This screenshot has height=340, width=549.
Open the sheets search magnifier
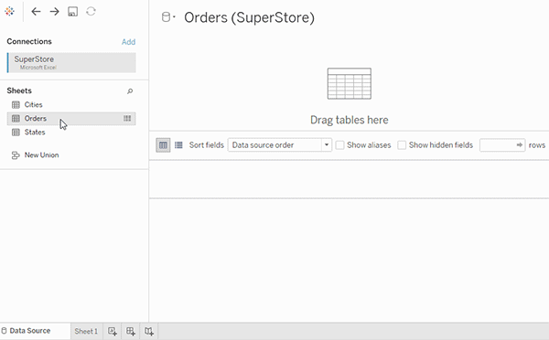pos(130,91)
